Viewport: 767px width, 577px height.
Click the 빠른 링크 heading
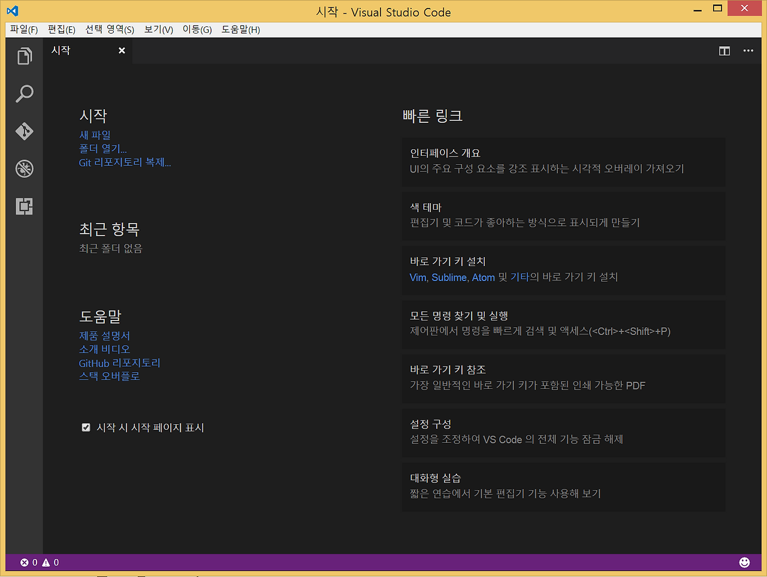(x=433, y=116)
